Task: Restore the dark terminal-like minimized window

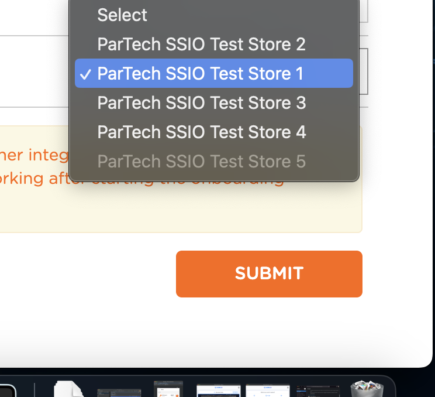Action: tap(318, 391)
